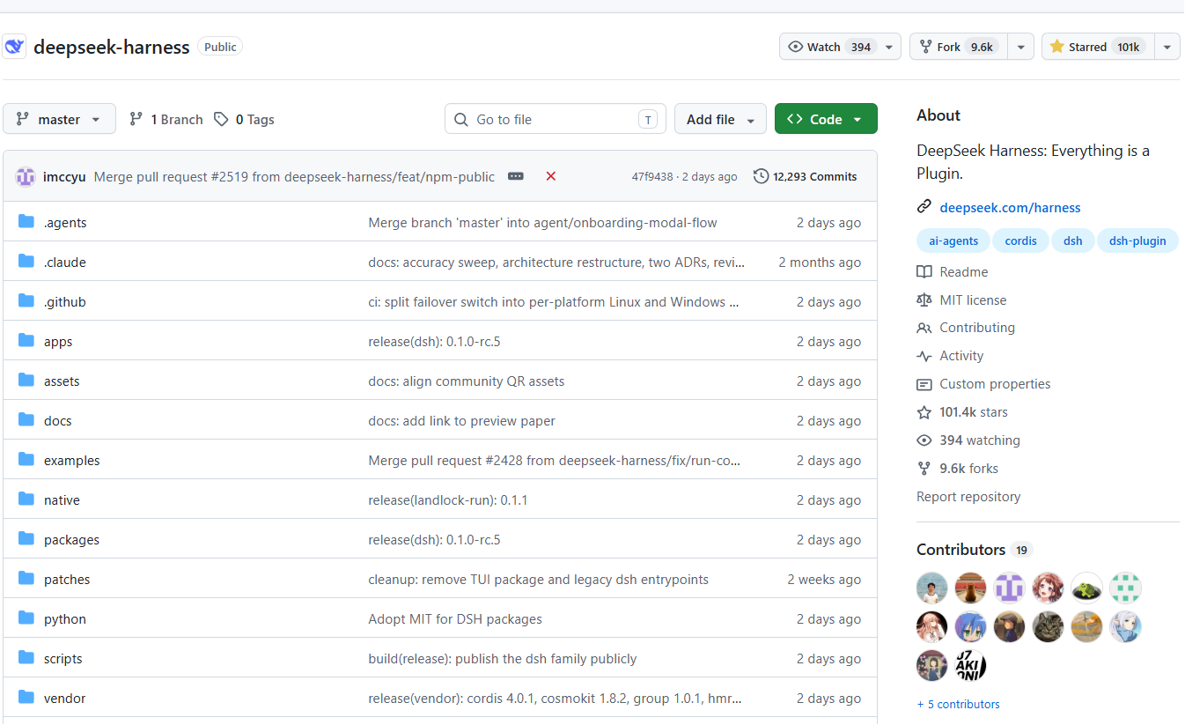This screenshot has width=1185, height=725.
Task: Click the Activity pulse icon
Action: [x=924, y=356]
